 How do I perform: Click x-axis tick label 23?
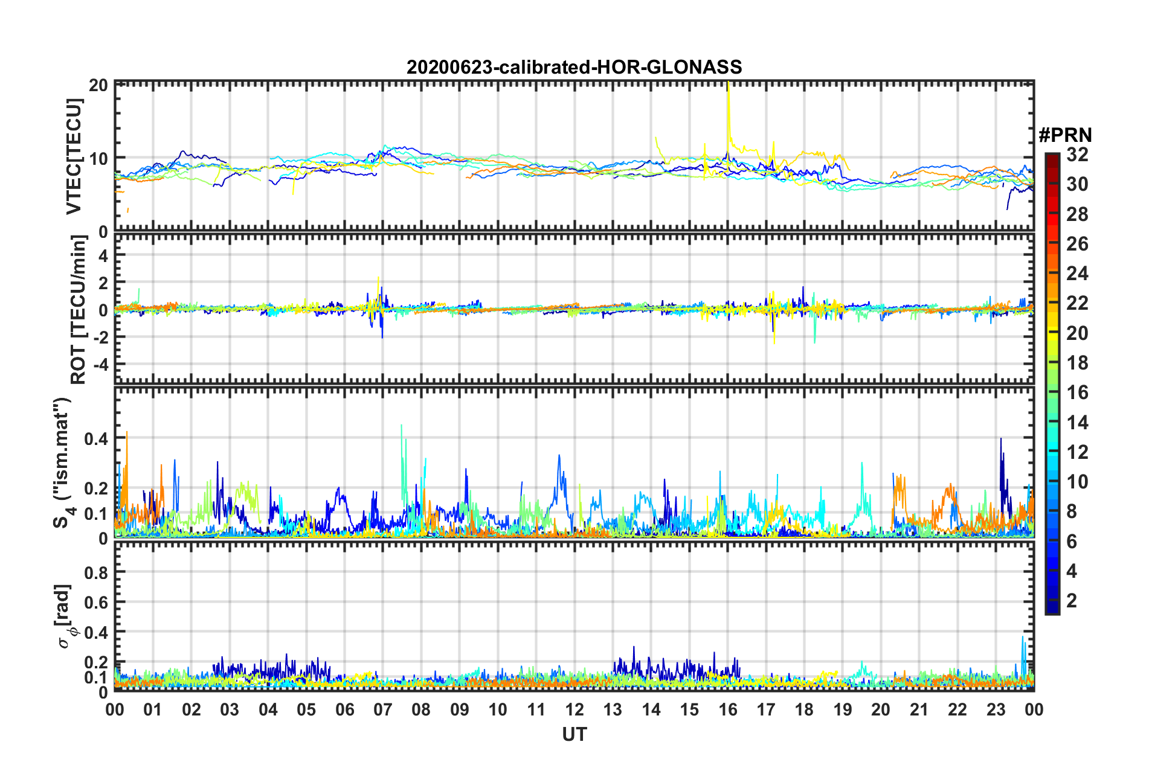click(x=996, y=709)
